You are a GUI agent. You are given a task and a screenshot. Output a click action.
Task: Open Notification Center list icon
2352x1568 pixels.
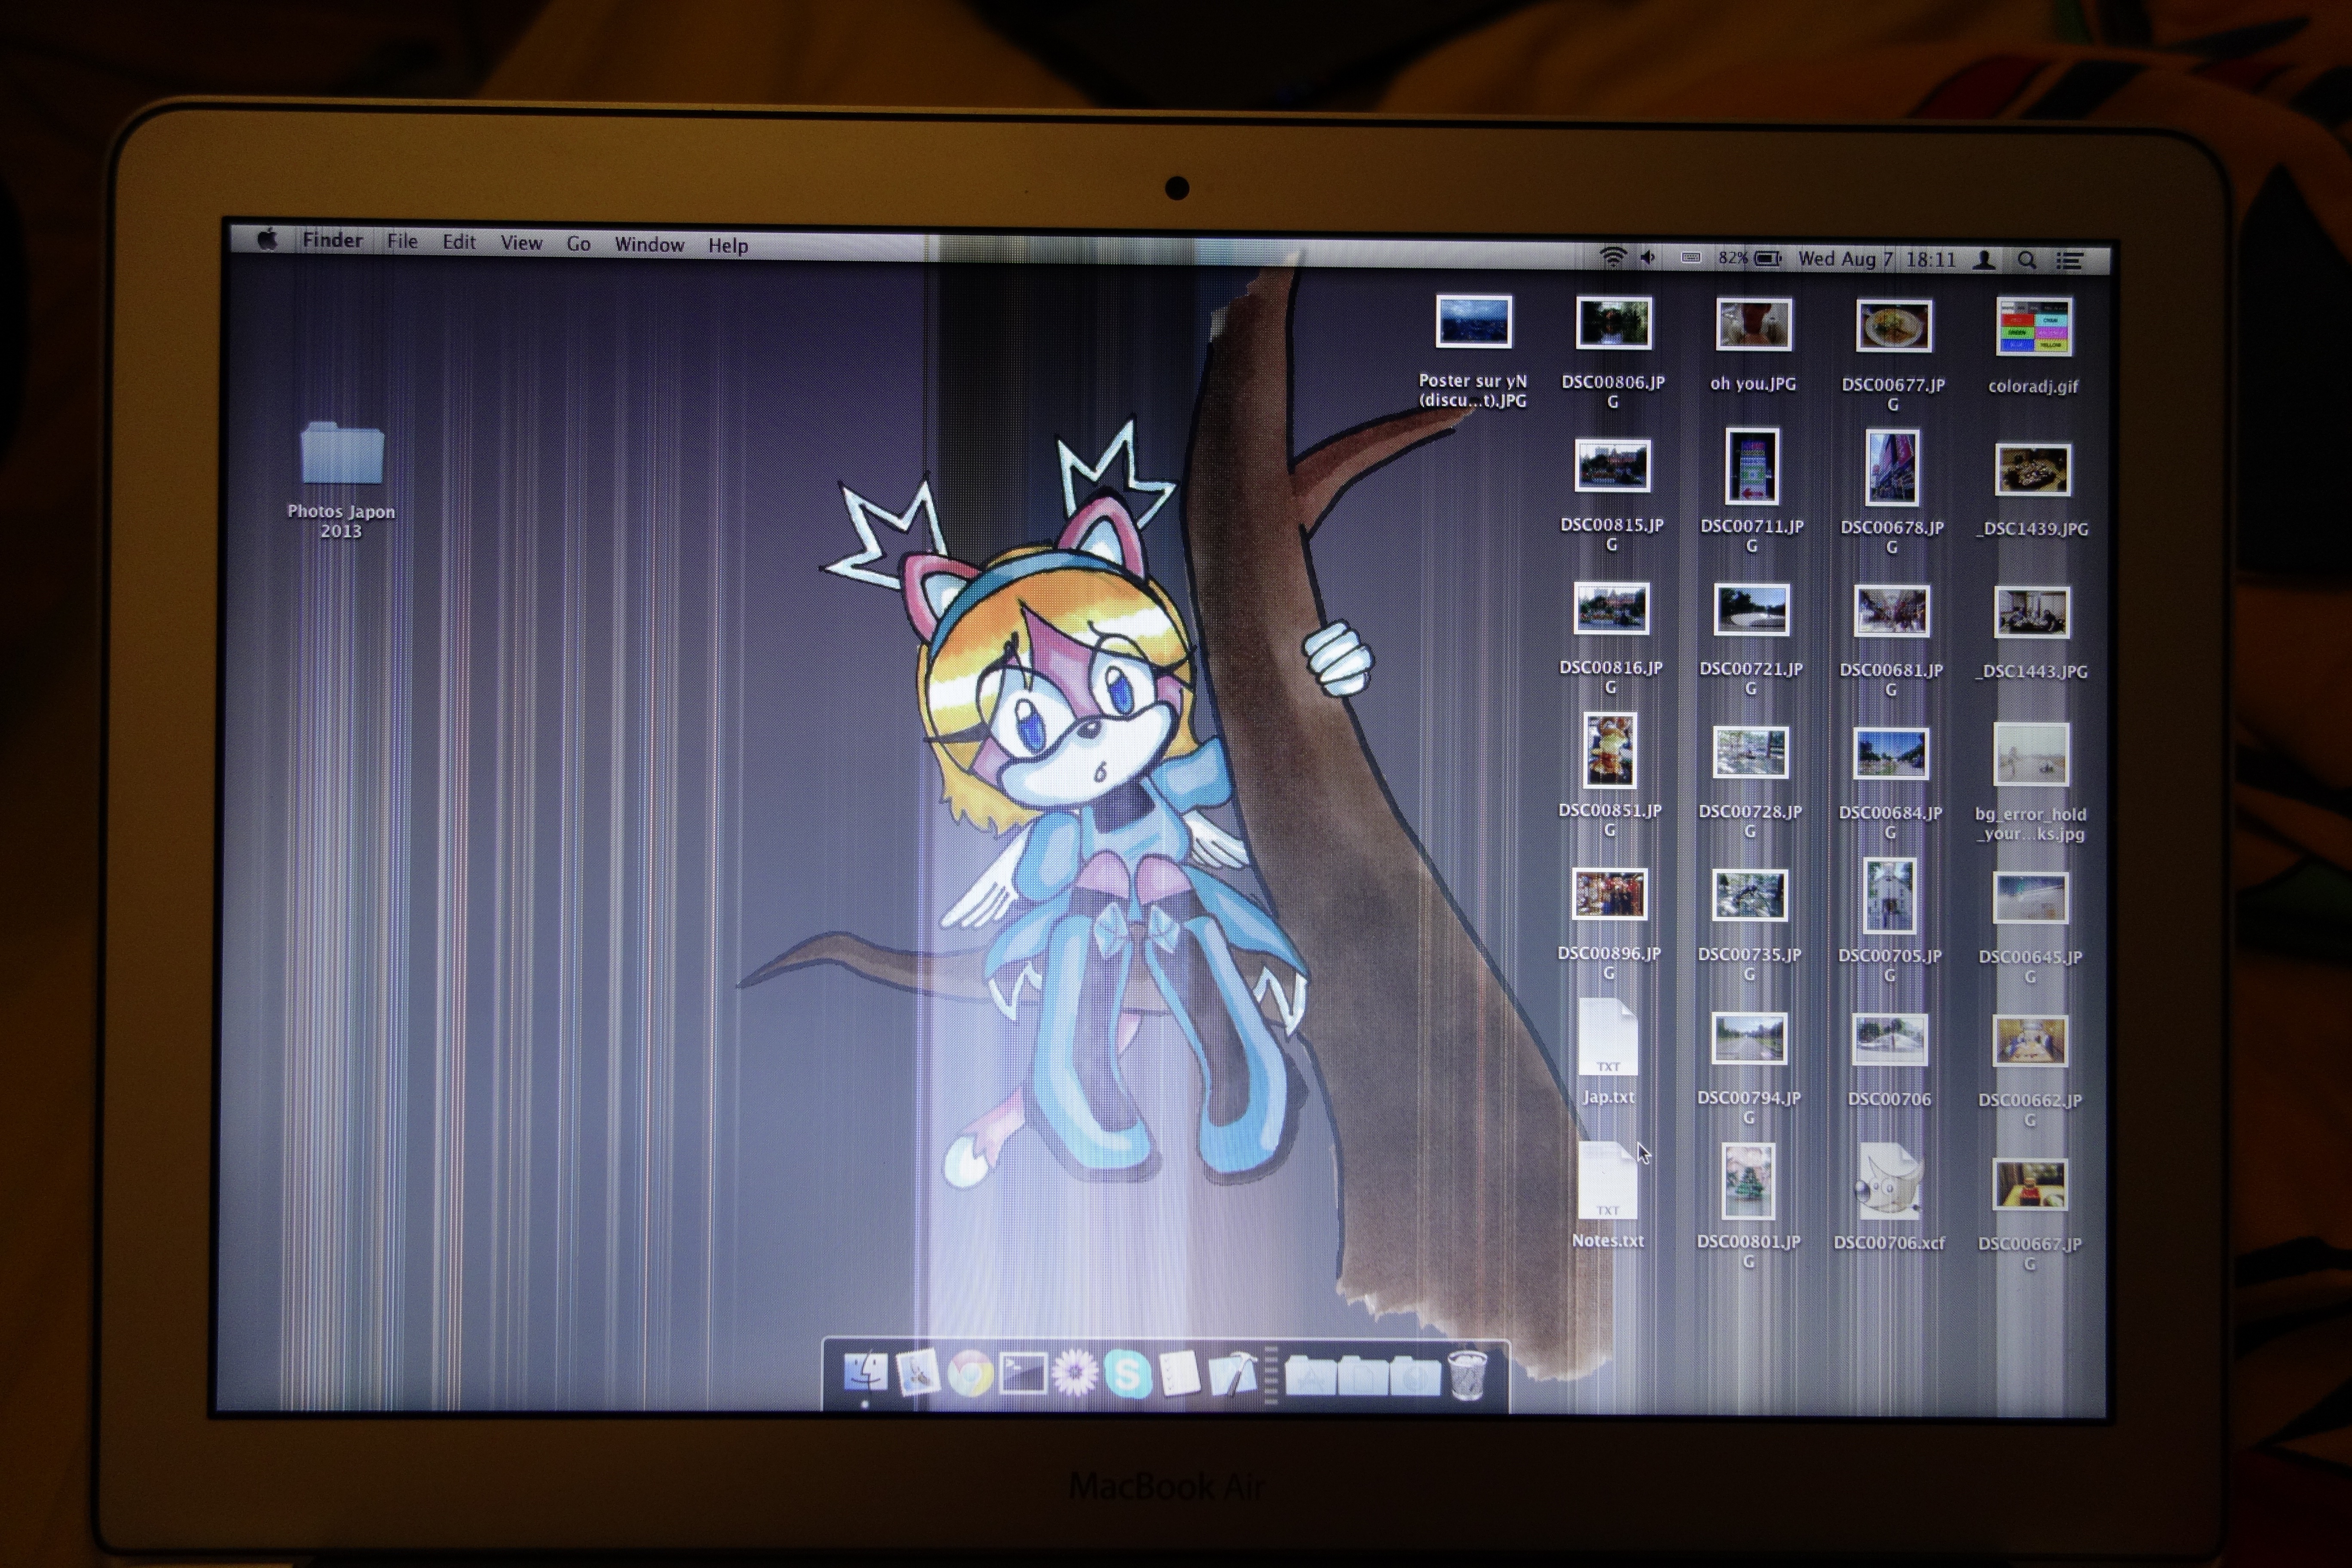[x=2070, y=261]
